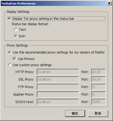The height and width of the screenshot is (121, 113).
Task: Select Use custom proxy settings option
Action: pos(10,65)
